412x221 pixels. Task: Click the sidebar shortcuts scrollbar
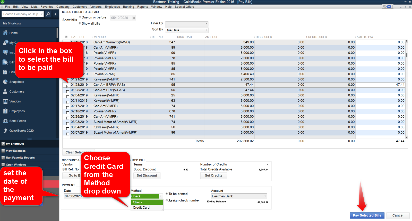(57, 33)
